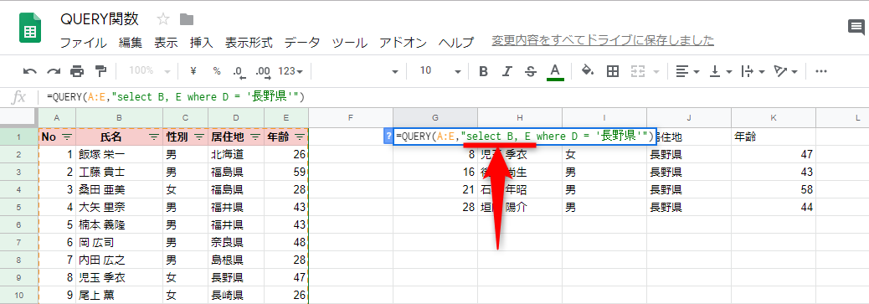
Task: Open the merge cells dropdown arrow
Action: [x=656, y=71]
